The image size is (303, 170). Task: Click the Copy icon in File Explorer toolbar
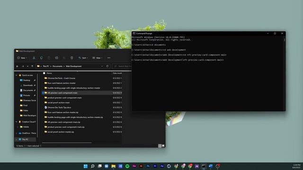41,58
